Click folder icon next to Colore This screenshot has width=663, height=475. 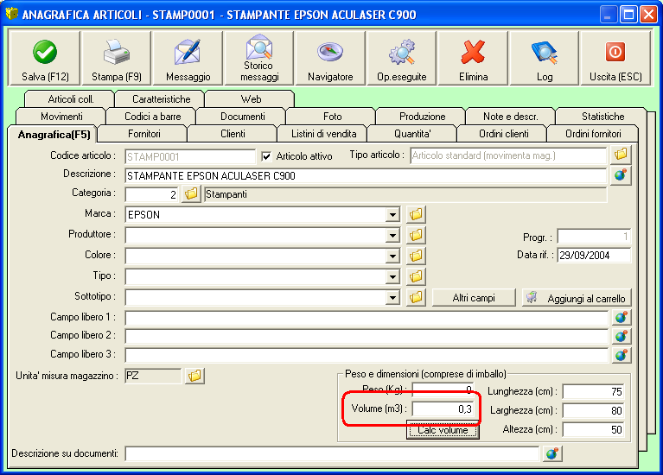coord(416,256)
